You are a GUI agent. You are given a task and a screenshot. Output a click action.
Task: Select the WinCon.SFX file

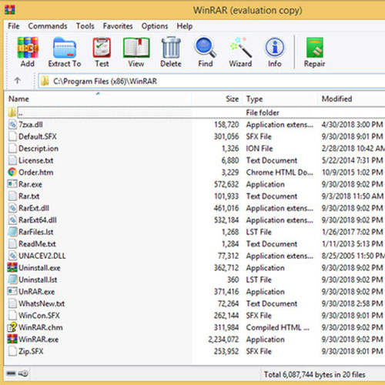[x=39, y=315]
